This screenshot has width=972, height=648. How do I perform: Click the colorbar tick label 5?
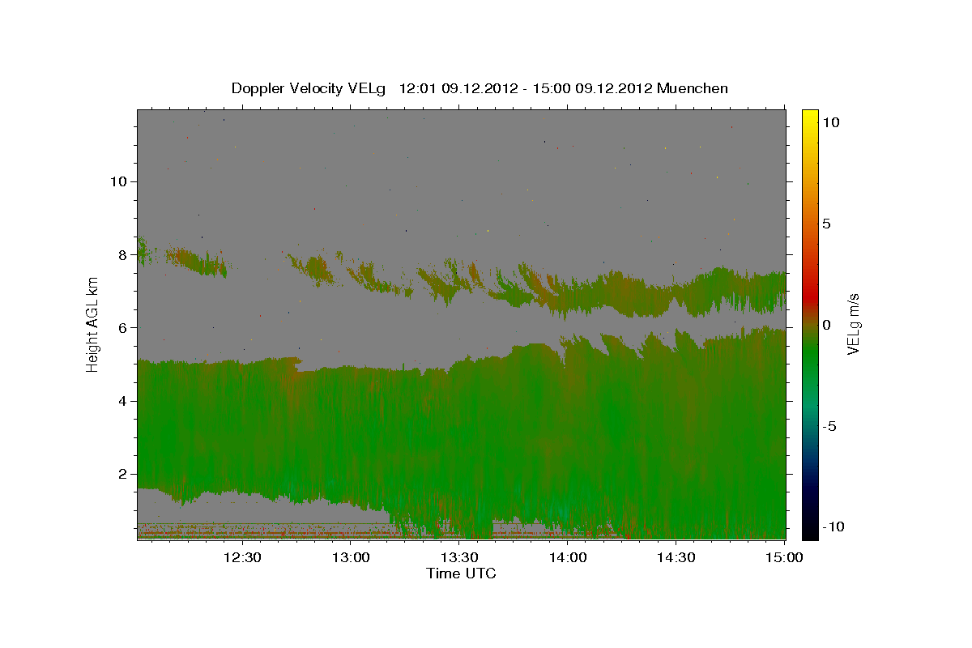[x=825, y=224]
